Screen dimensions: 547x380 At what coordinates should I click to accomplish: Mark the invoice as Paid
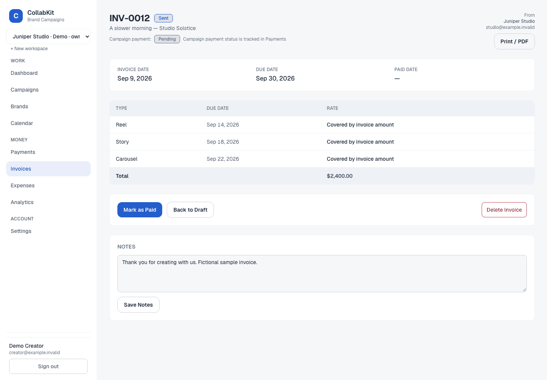[140, 210]
